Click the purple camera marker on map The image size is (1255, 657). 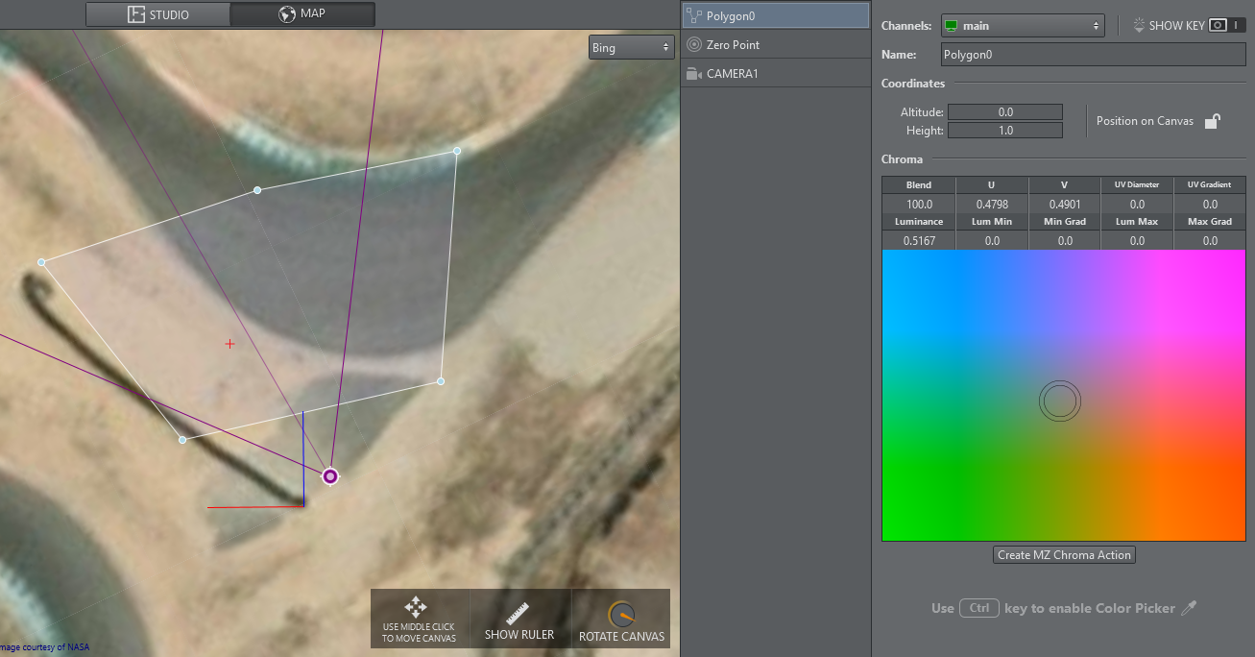pos(330,476)
